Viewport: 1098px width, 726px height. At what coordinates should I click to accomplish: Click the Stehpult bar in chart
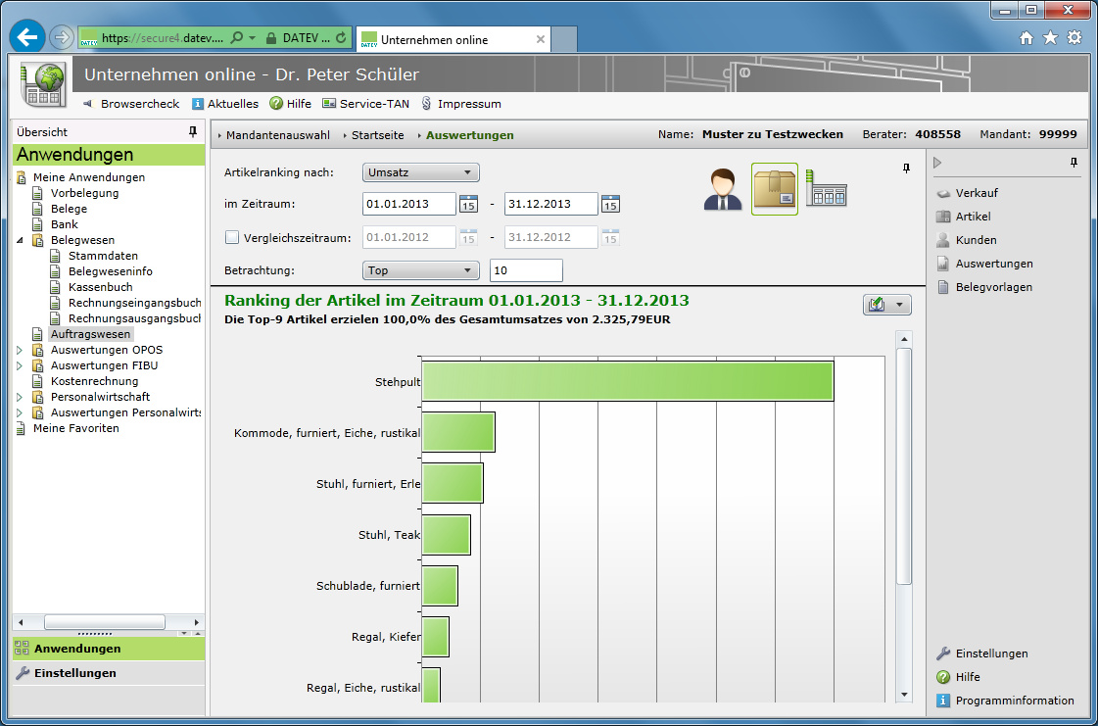click(628, 381)
